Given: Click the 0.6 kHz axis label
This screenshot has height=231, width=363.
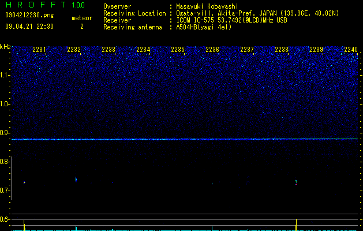Looking at the screenshot, I should 4,219.
